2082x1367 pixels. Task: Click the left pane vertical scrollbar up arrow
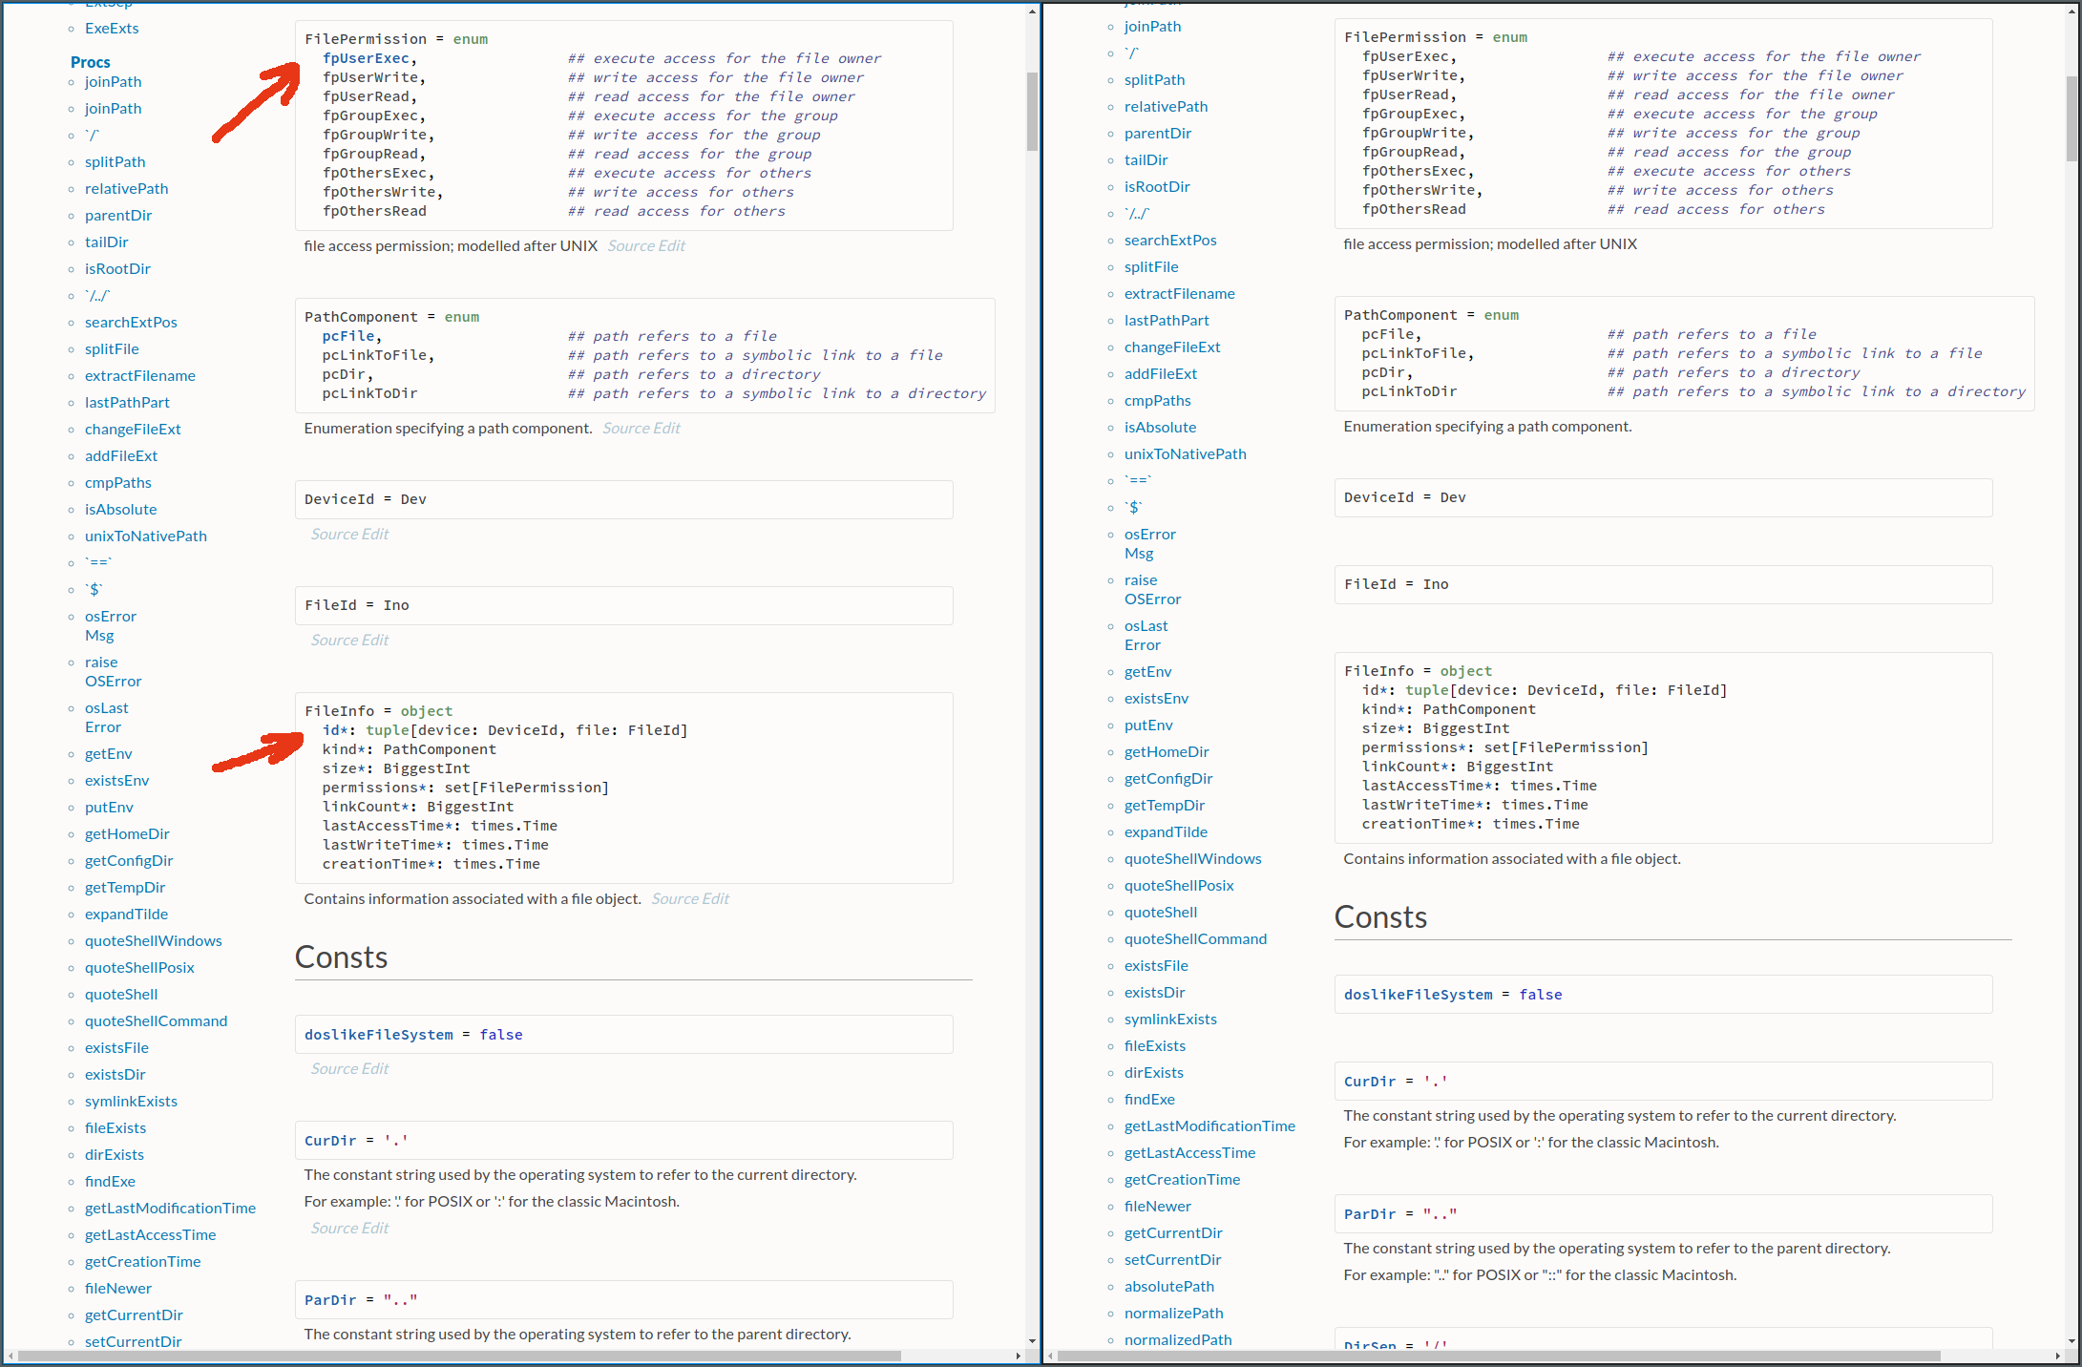[x=1032, y=11]
